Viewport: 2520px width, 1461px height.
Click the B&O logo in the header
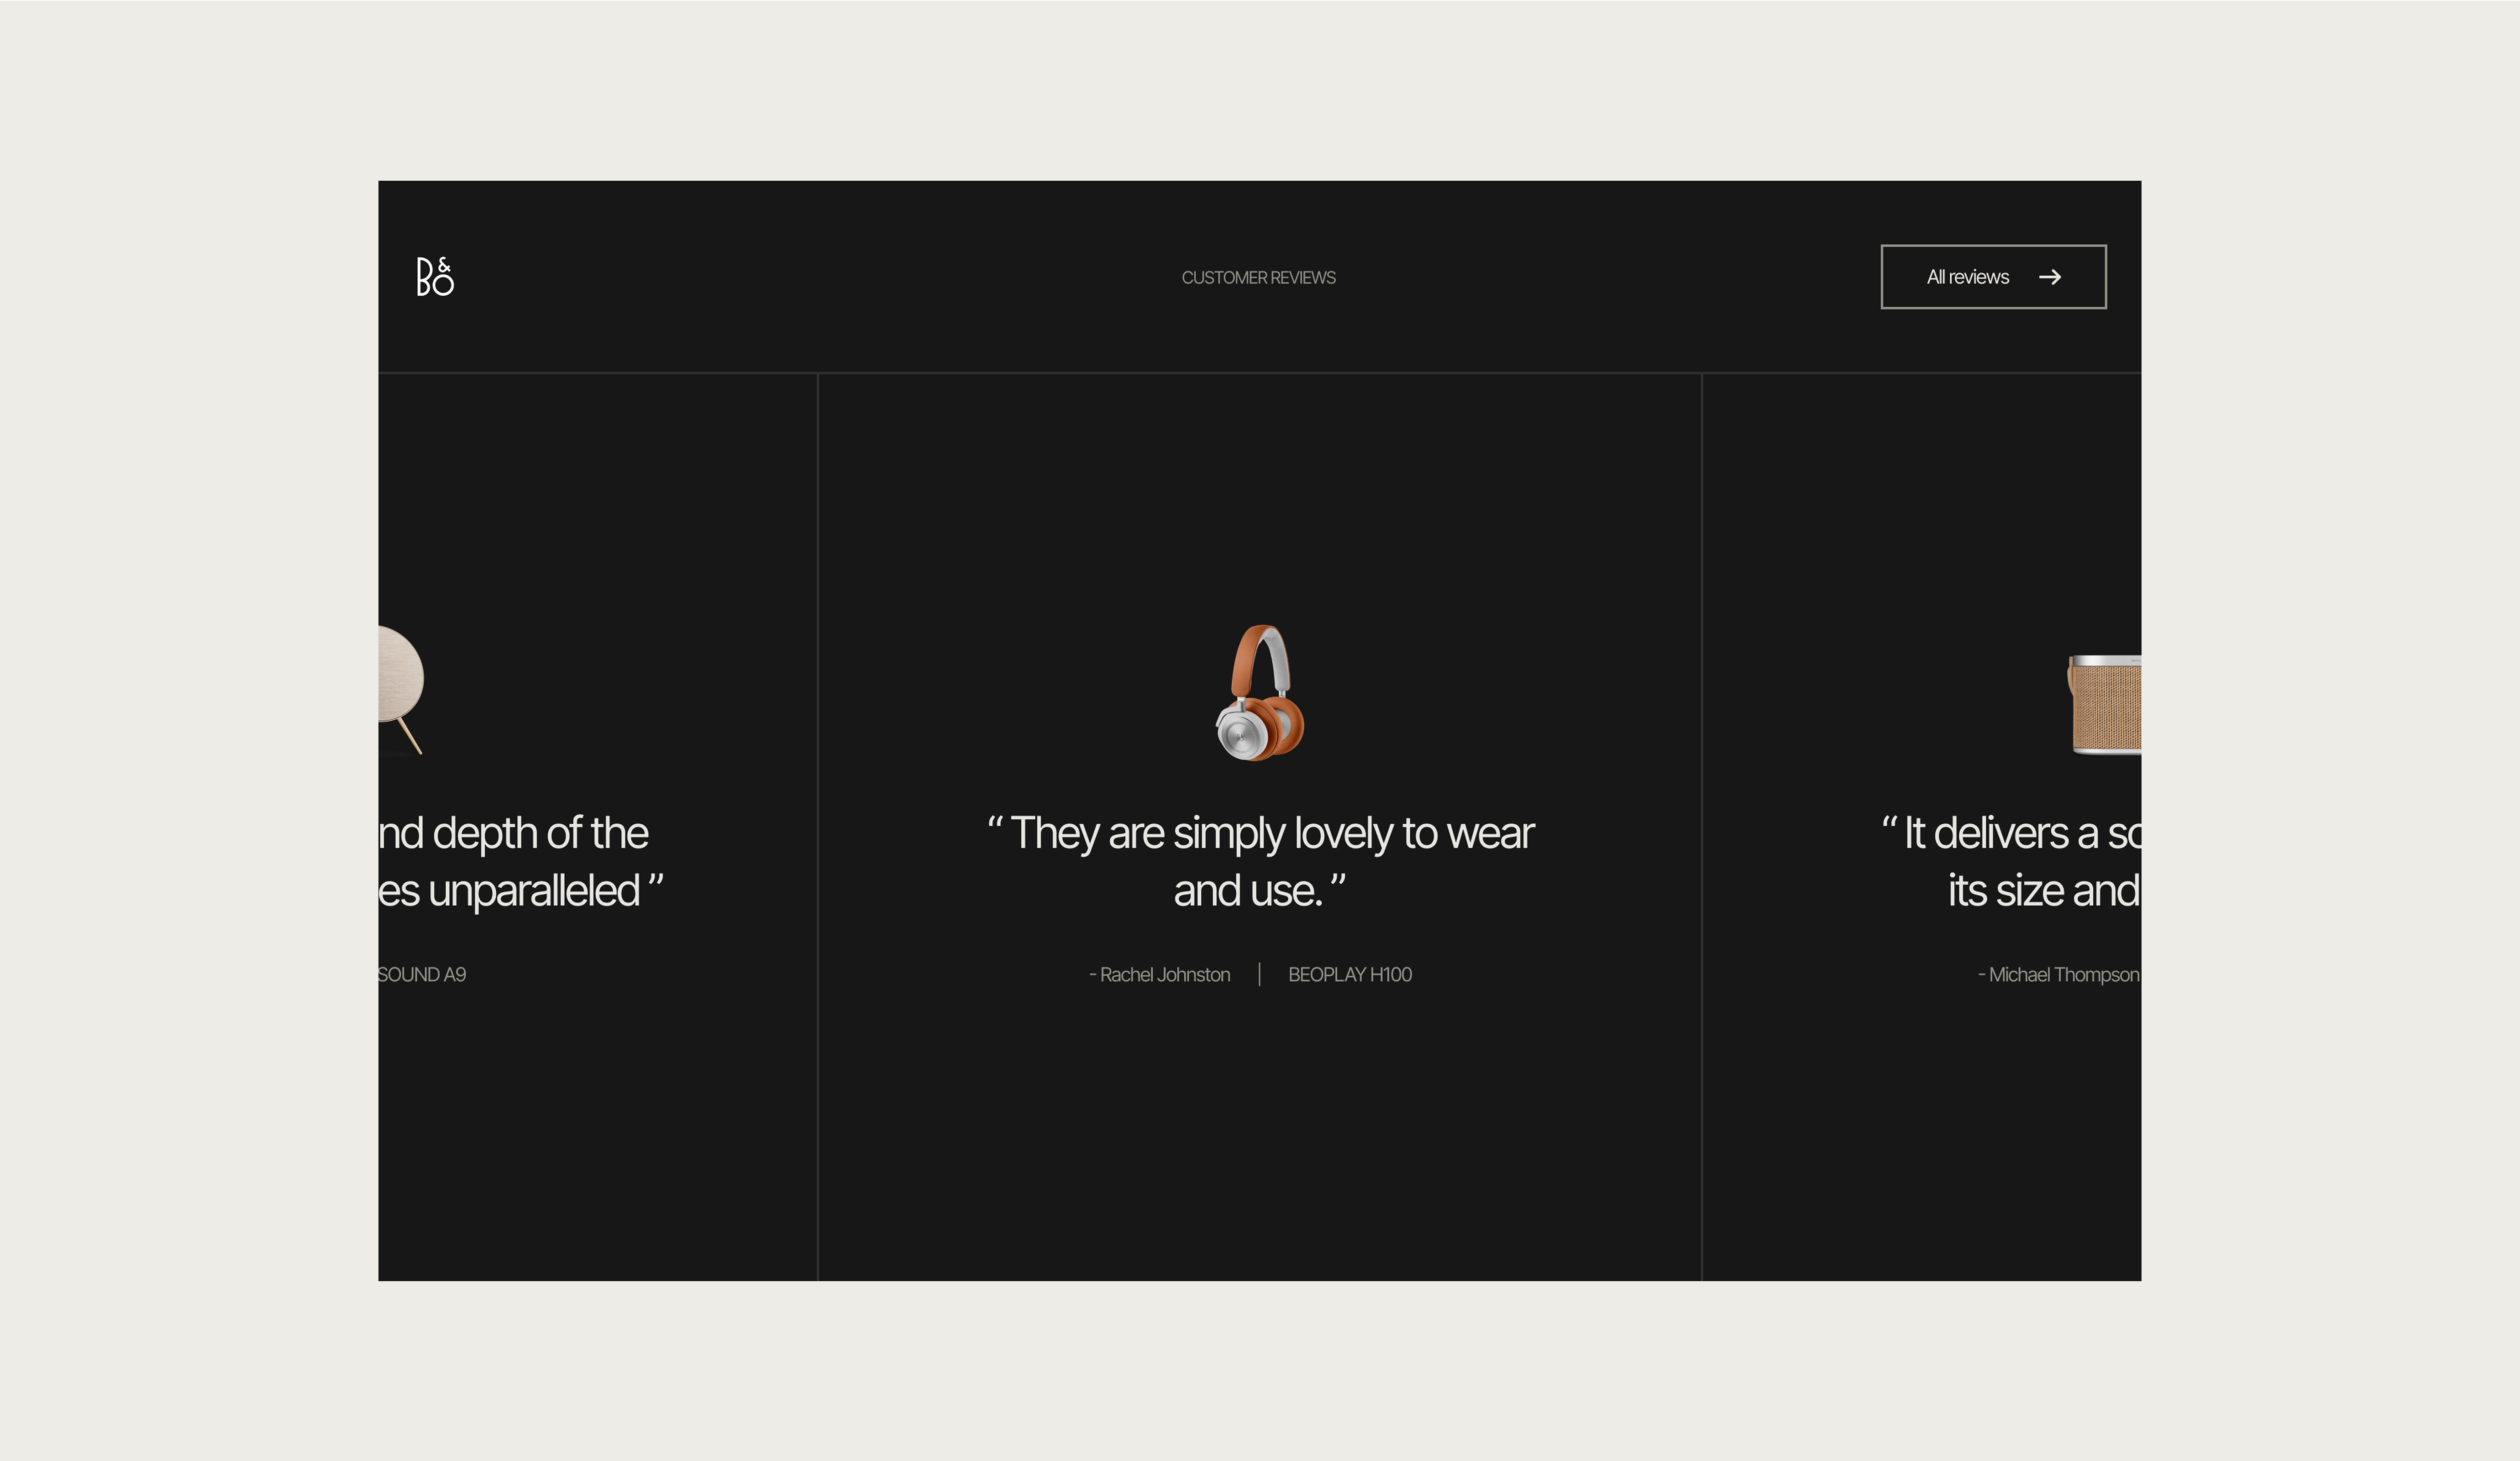[435, 277]
